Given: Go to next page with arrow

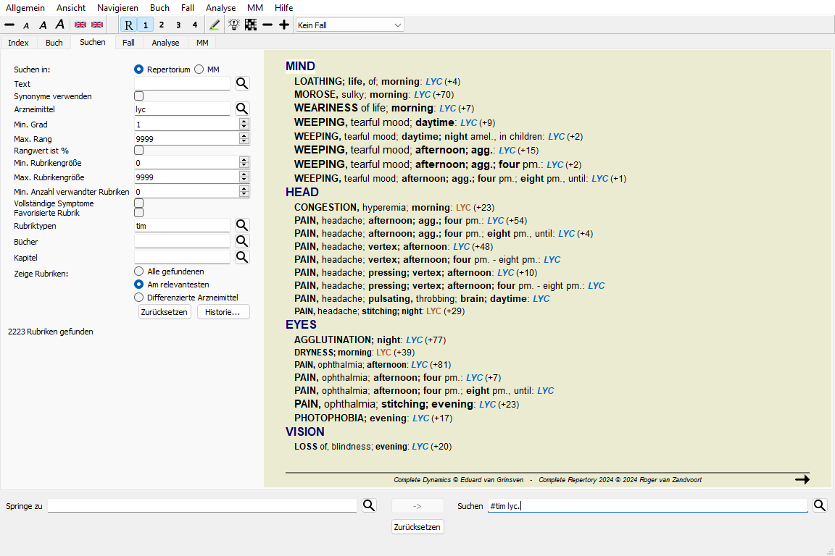Looking at the screenshot, I should (802, 479).
